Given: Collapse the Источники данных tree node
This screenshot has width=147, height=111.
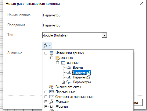Looking at the screenshot, I should pyautogui.click(x=46, y=53).
